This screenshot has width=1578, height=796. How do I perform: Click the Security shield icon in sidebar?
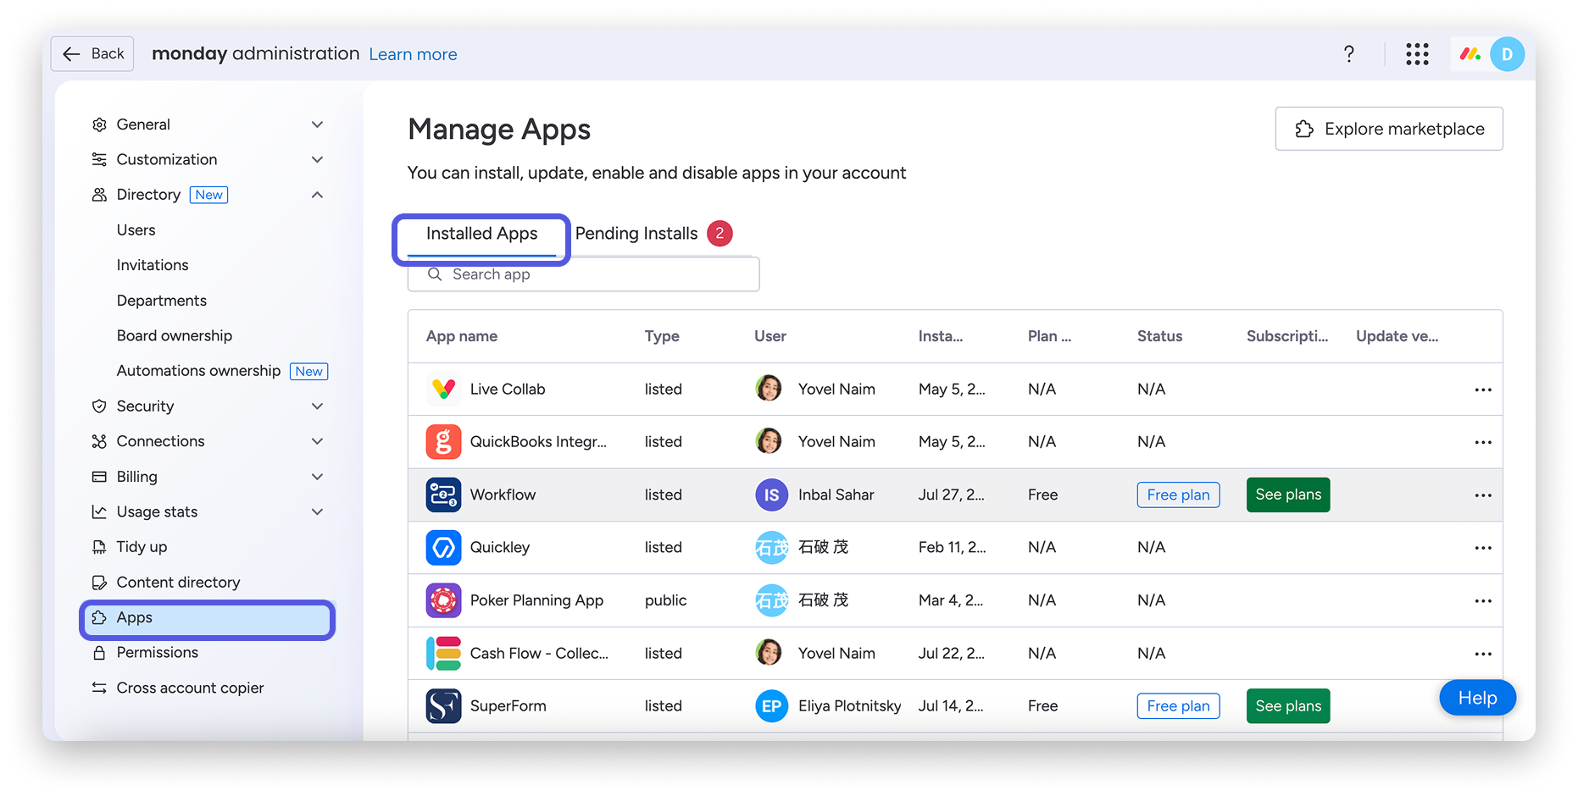[x=99, y=406]
